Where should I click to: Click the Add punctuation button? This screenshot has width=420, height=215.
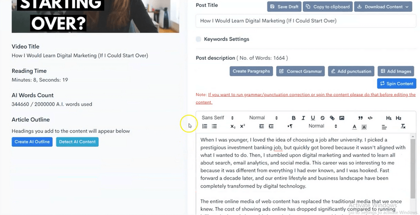[x=351, y=72]
